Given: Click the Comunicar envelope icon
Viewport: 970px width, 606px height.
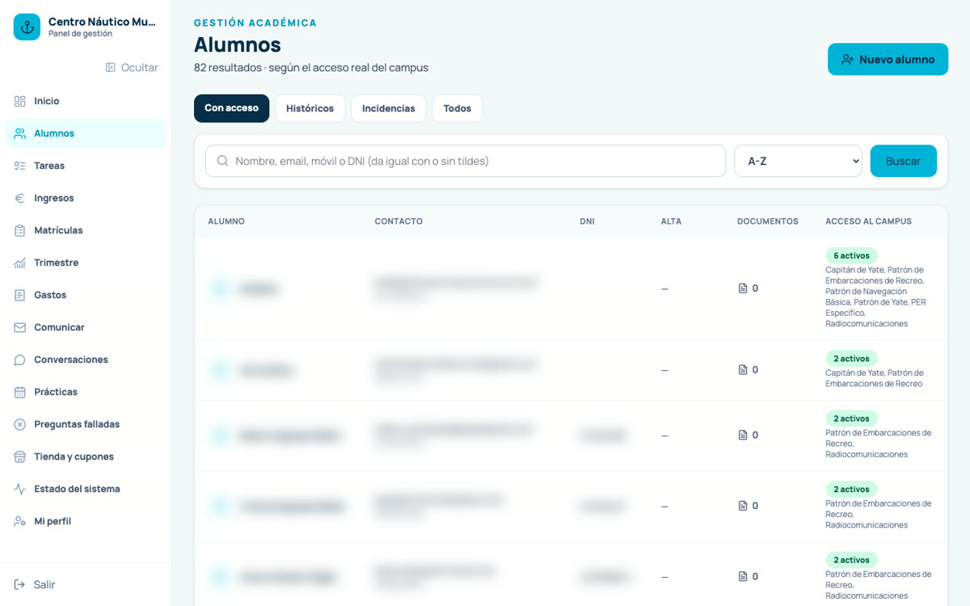Looking at the screenshot, I should pos(20,327).
